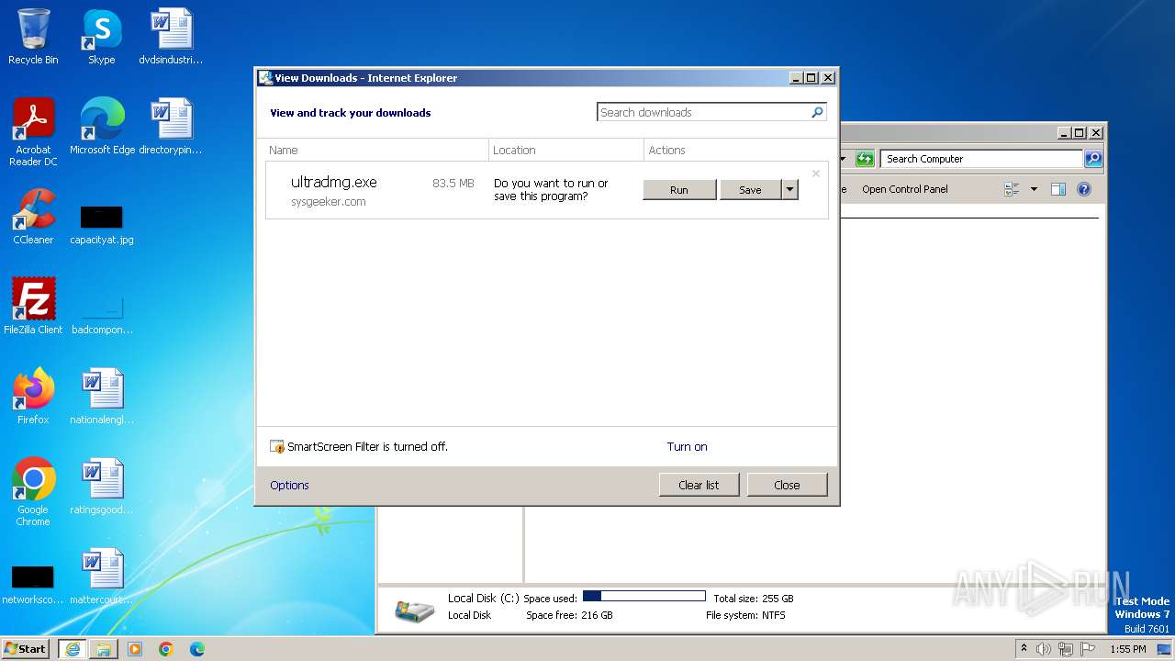Viewport: 1175px width, 661px height.
Task: Click the 1:55 PM taskbar clock
Action: [1127, 648]
